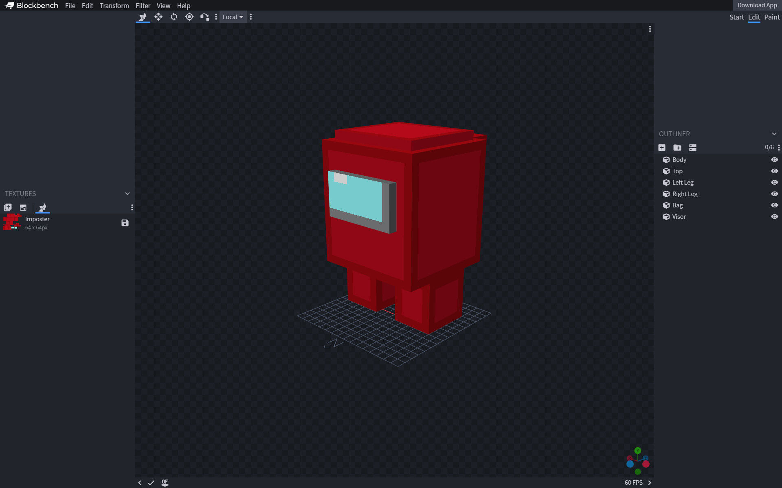This screenshot has width=782, height=488.
Task: Click the Download App button
Action: [757, 5]
